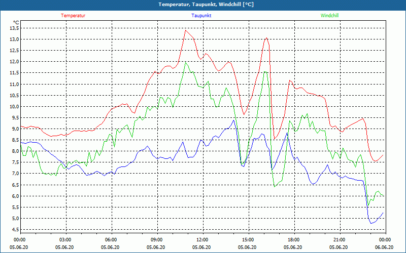Click the 9,0 y-axis value
Image resolution: width=406 pixels, height=253 pixels.
pos(16,129)
